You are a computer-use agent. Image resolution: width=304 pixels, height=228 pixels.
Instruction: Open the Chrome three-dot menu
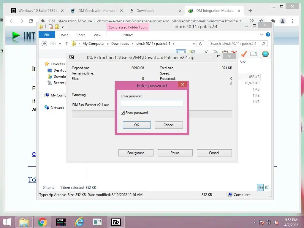(292, 21)
